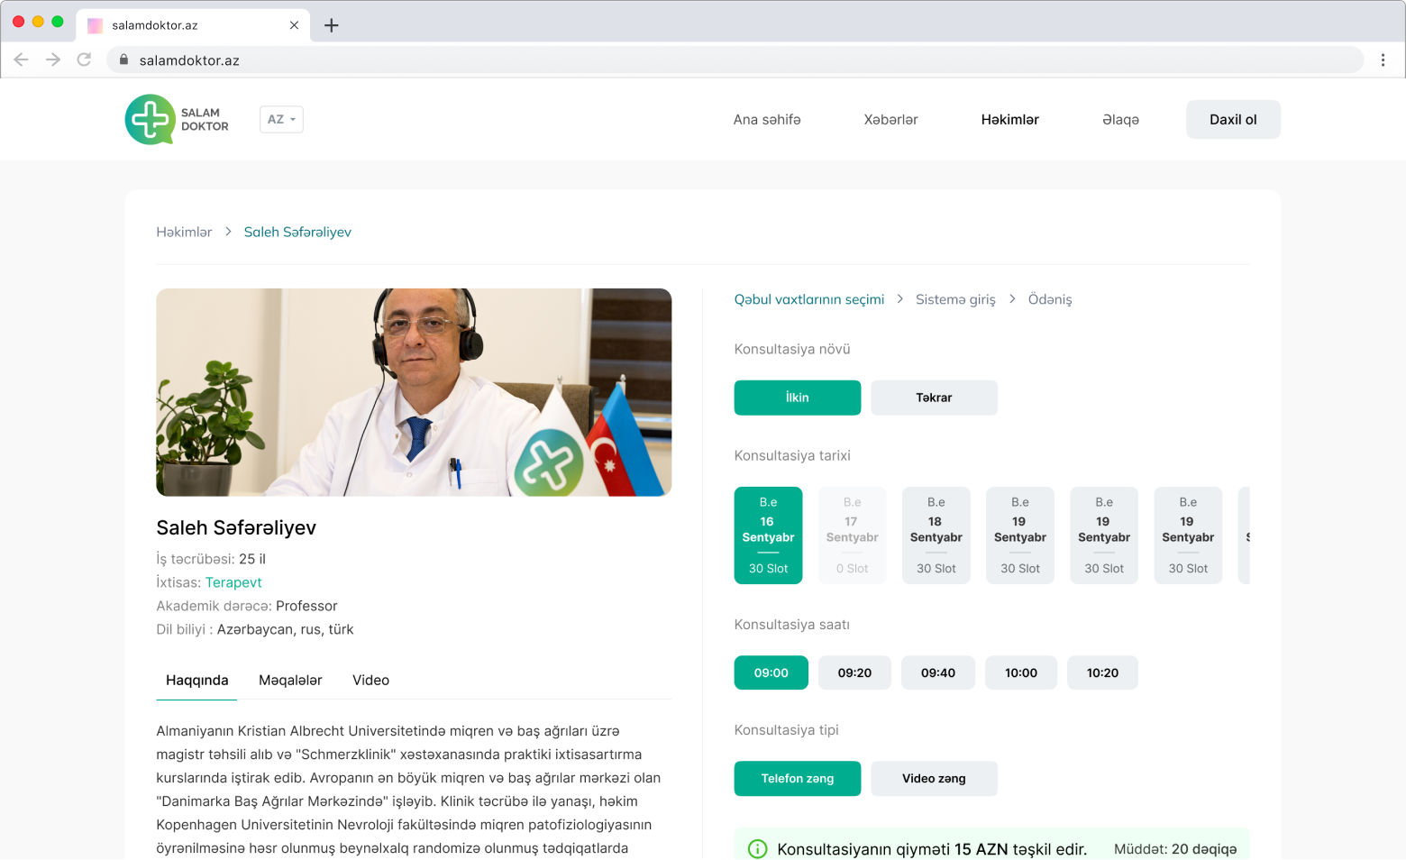Click the browser back arrow

pos(22,59)
